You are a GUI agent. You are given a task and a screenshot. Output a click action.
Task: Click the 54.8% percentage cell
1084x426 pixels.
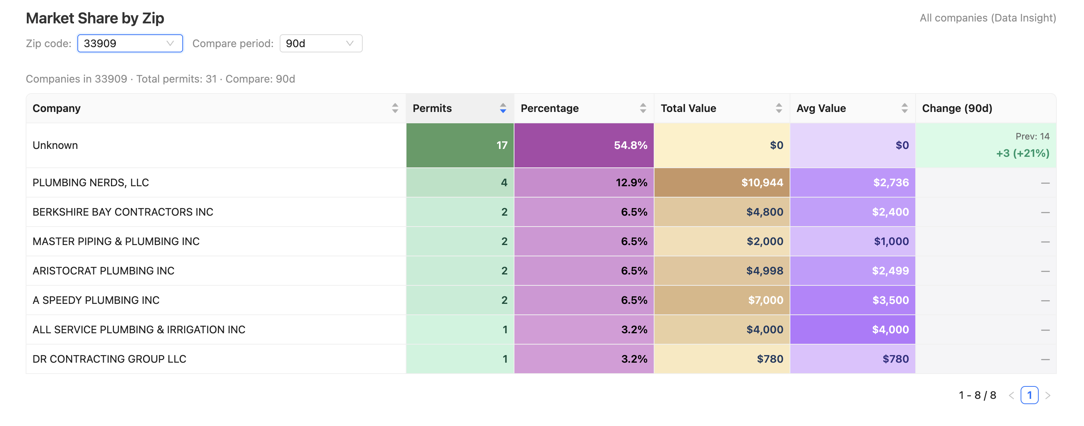pos(584,146)
